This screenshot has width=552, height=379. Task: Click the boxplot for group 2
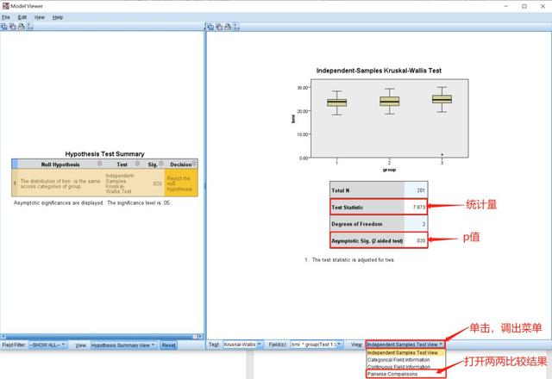tap(389, 102)
